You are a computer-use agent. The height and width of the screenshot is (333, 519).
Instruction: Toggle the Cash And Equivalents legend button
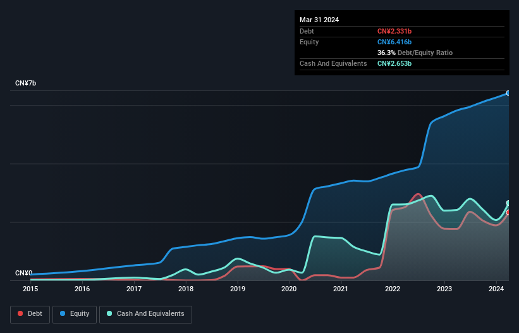pos(145,314)
